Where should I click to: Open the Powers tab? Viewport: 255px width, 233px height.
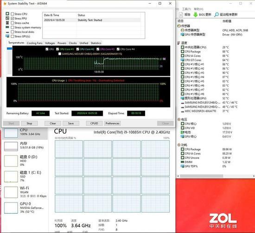(x=62, y=43)
